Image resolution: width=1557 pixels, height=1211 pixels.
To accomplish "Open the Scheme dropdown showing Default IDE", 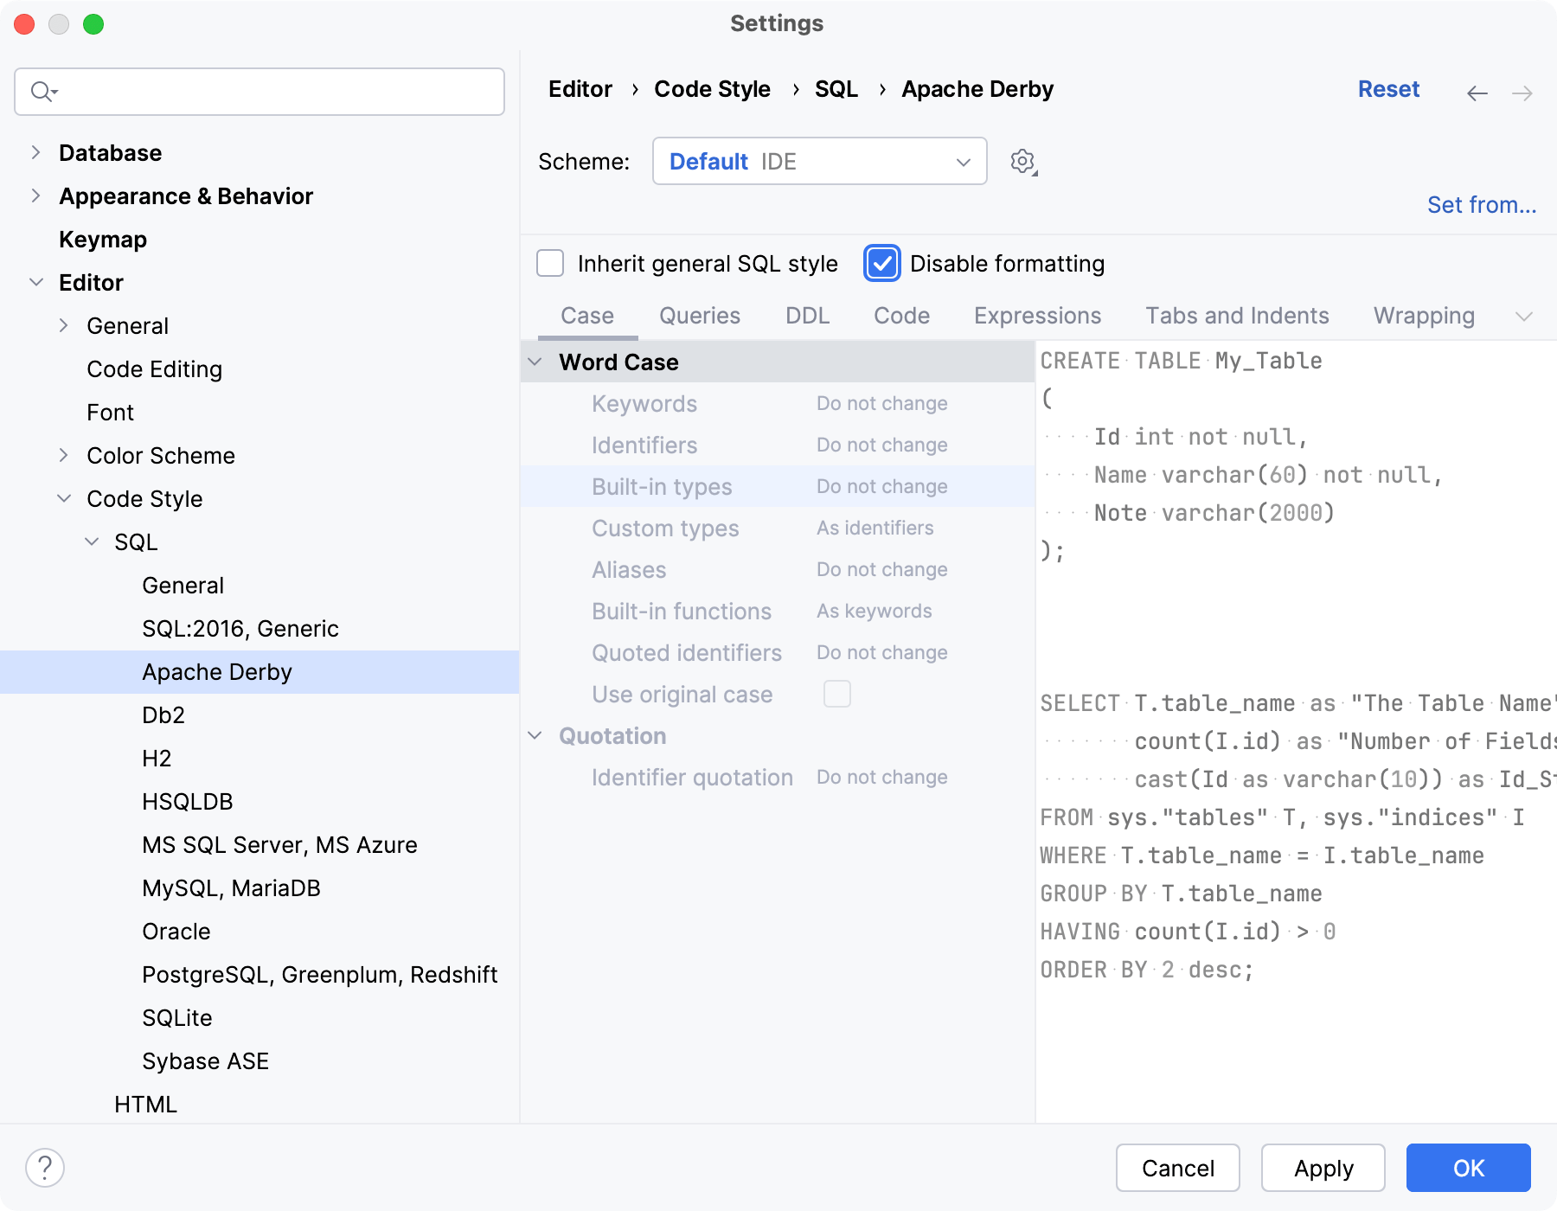I will [x=818, y=161].
